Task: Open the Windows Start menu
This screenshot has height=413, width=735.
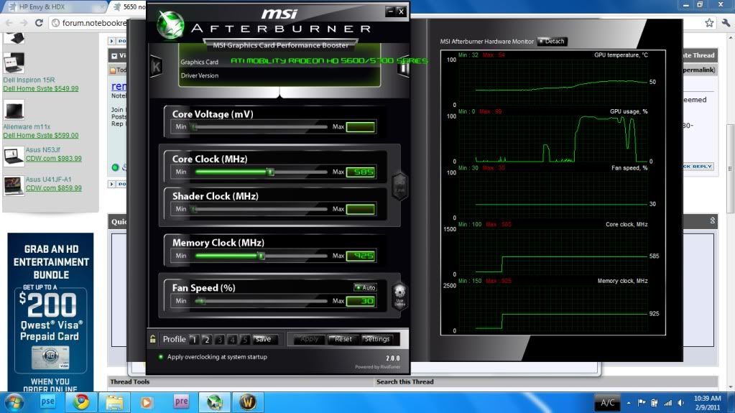Action: [x=13, y=402]
